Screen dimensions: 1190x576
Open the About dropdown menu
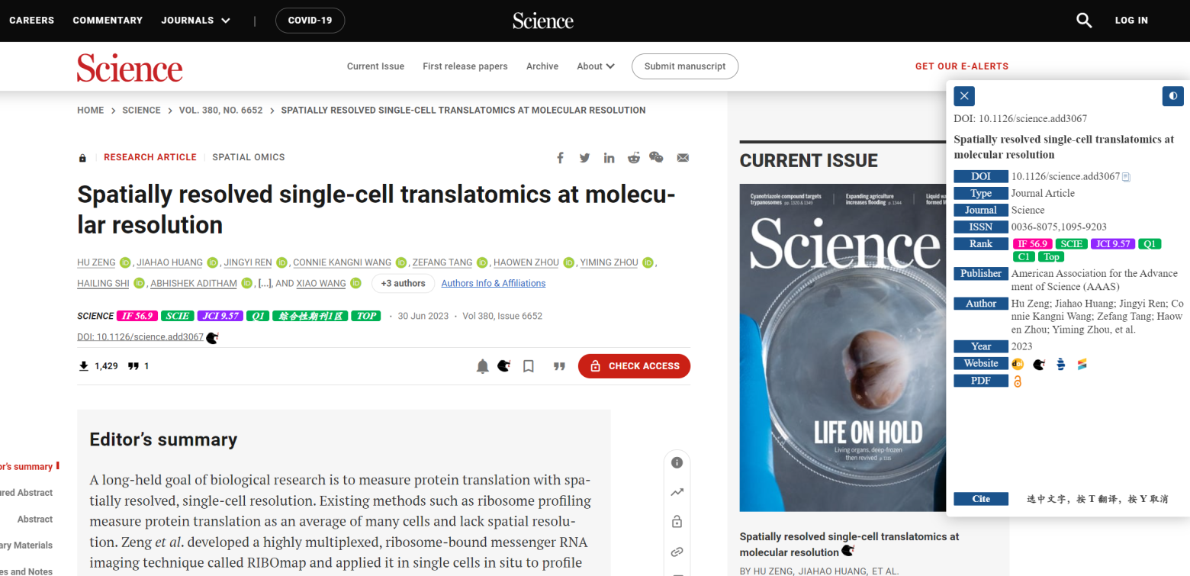point(596,66)
